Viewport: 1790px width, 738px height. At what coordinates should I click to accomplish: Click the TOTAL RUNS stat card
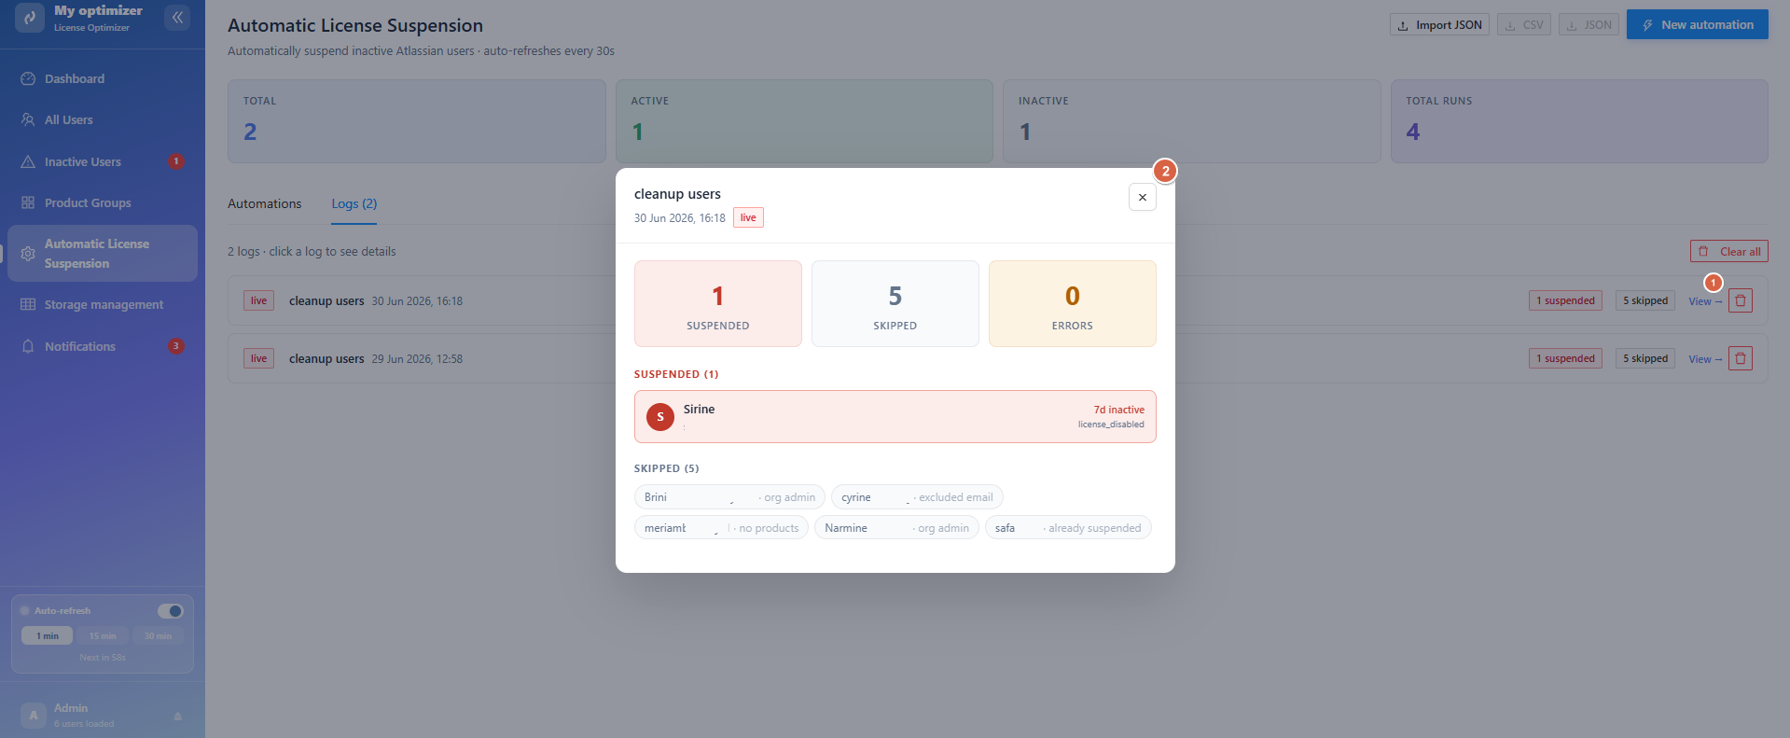click(1579, 121)
